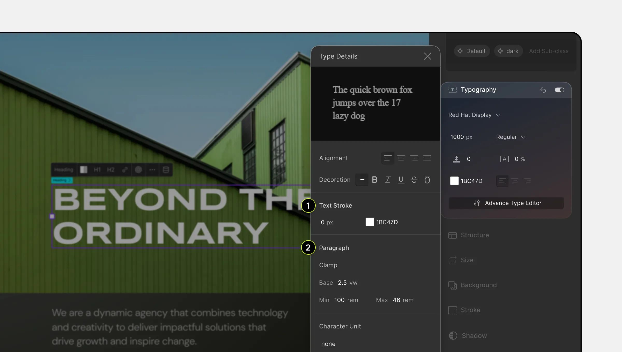Close the Type Details panel
This screenshot has width=622, height=352.
click(x=427, y=56)
